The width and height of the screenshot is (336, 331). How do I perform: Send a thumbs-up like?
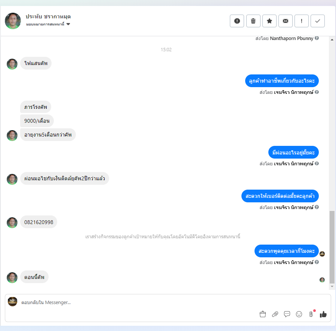coord(323,314)
